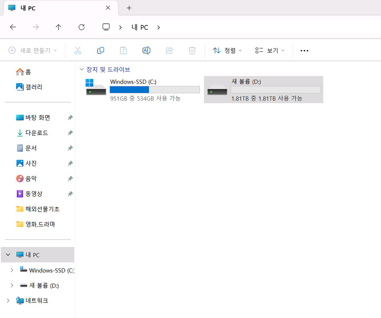
Task: Expand the 네트워크 tree node
Action: [x=8, y=301]
